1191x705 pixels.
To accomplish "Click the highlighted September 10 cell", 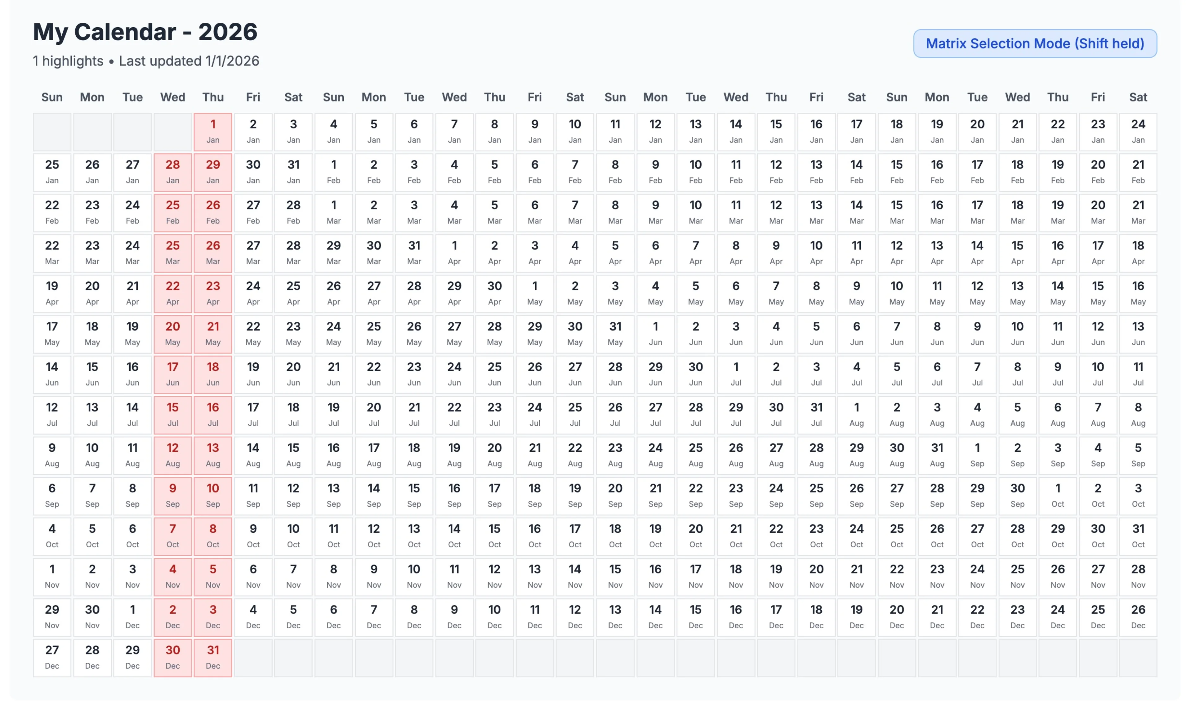I will pos(213,496).
